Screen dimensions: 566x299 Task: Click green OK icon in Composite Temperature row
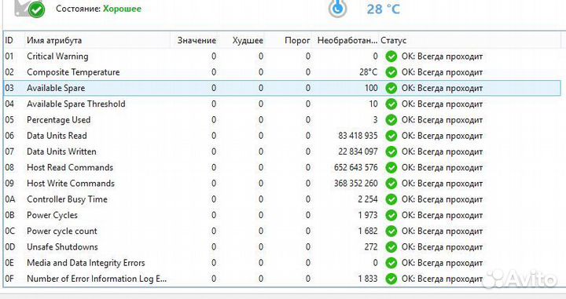click(391, 72)
